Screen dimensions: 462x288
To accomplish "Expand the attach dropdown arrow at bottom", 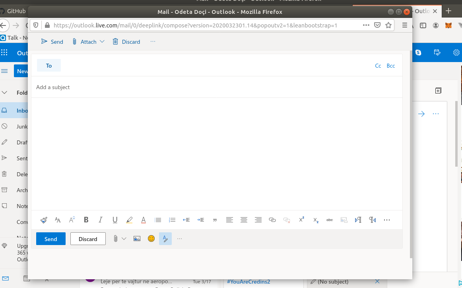I will (x=124, y=239).
